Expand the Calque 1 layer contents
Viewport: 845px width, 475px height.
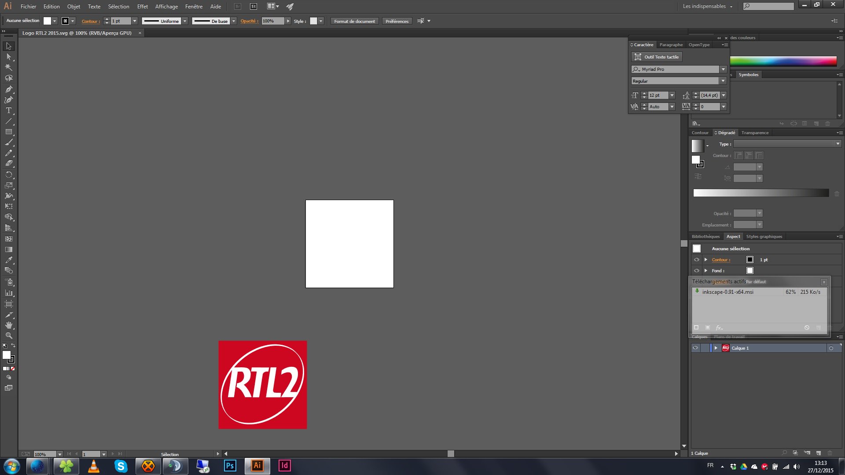(x=716, y=348)
